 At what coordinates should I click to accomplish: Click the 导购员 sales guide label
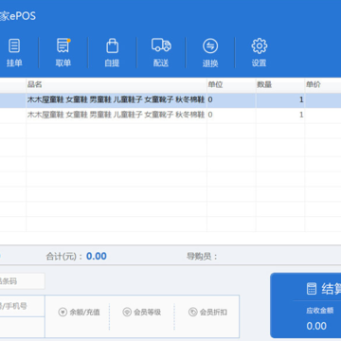coord(202,257)
